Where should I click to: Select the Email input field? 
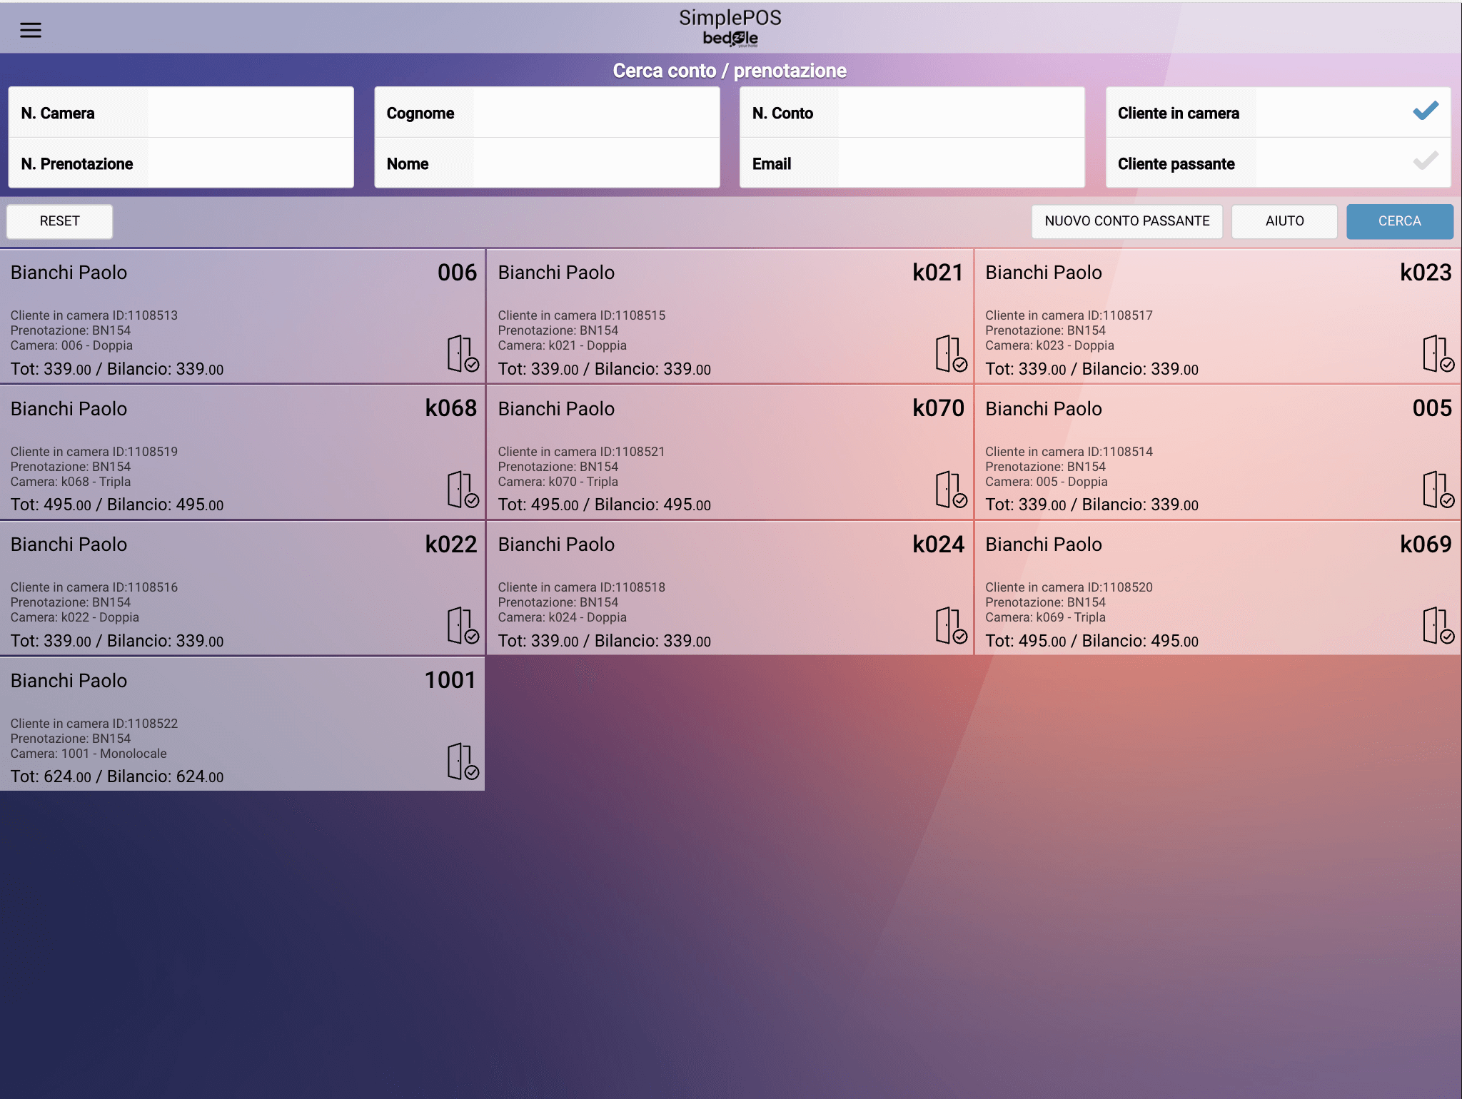[960, 163]
